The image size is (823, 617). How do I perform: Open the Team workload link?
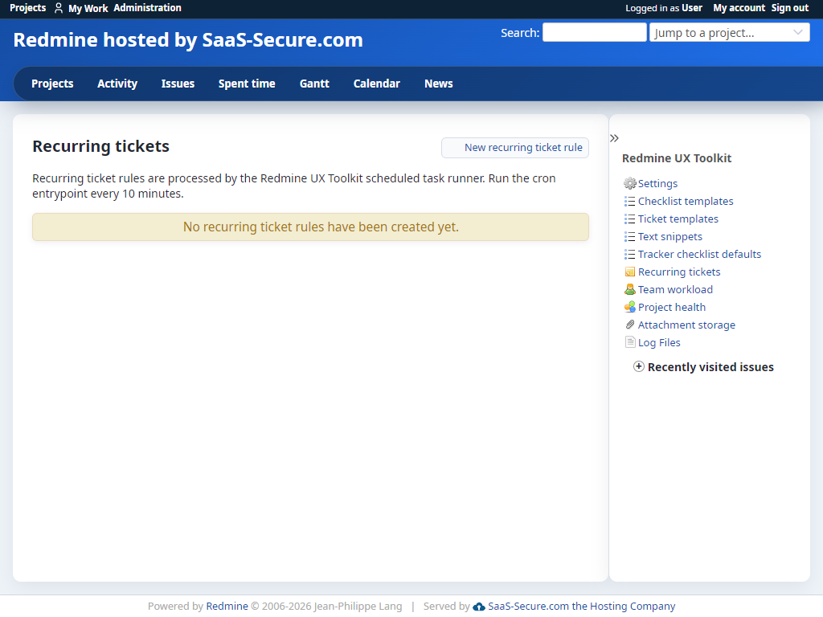[x=675, y=289]
